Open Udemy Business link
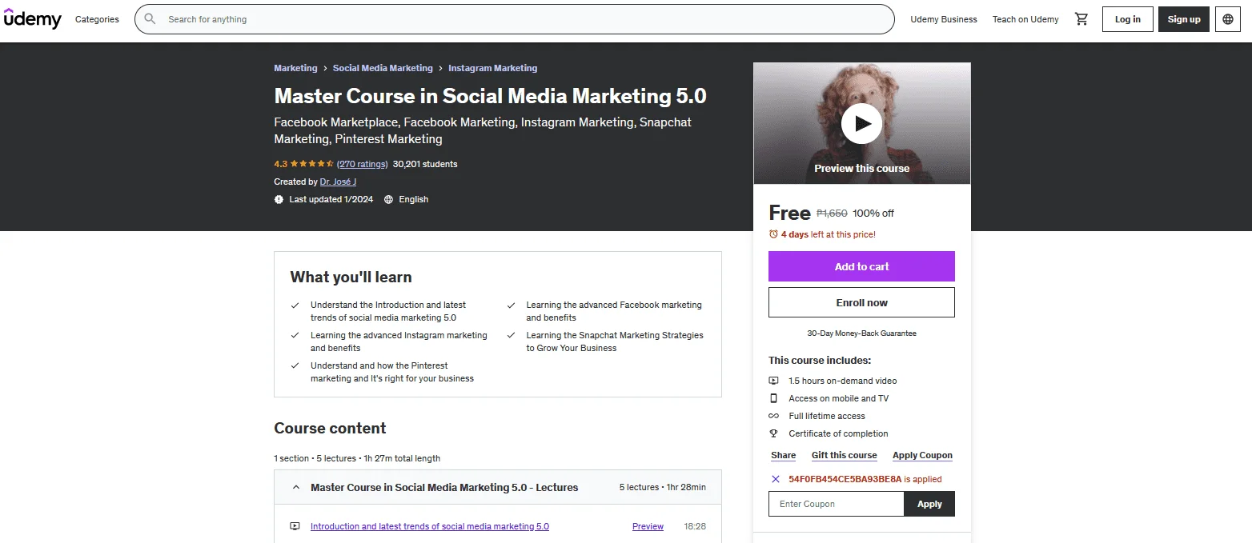Image resolution: width=1252 pixels, height=543 pixels. point(944,19)
